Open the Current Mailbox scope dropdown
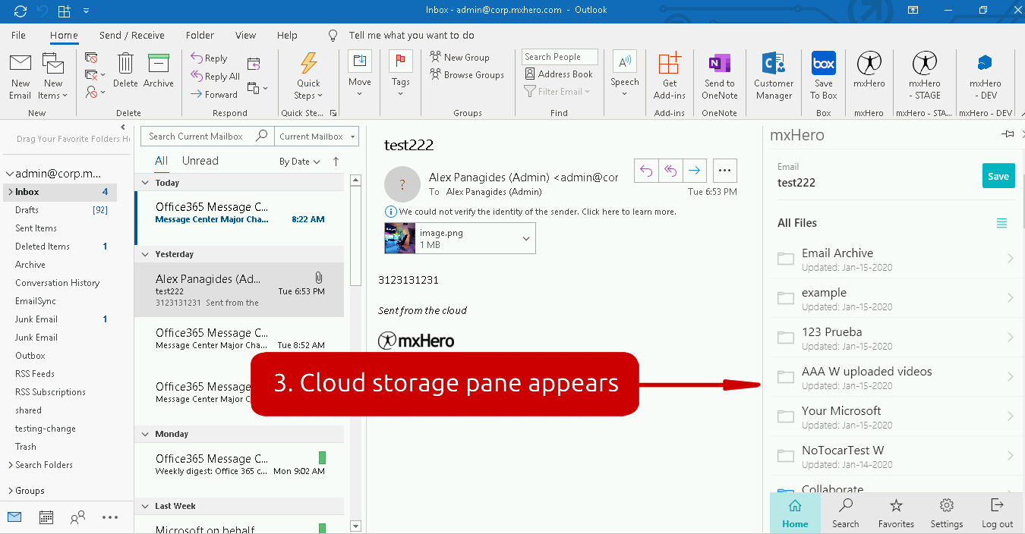This screenshot has height=534, width=1025. pyautogui.click(x=317, y=137)
